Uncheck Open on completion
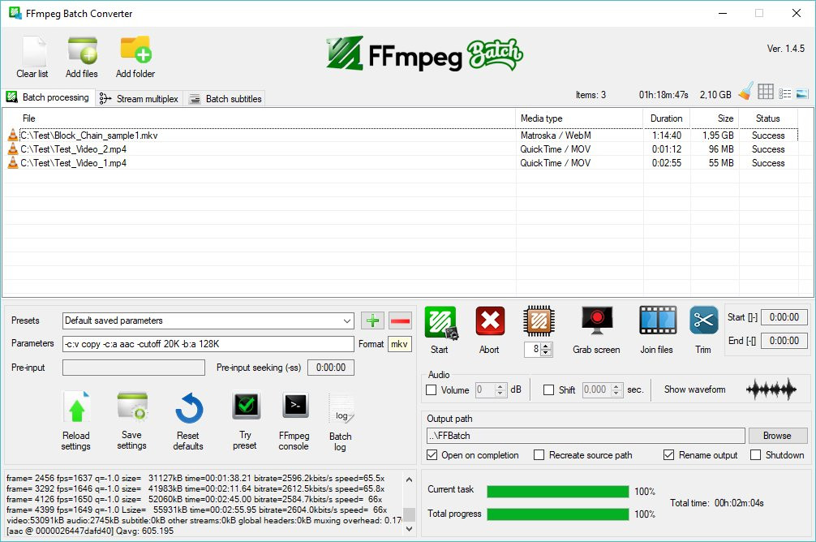Viewport: 816px width, 542px height. (x=432, y=455)
